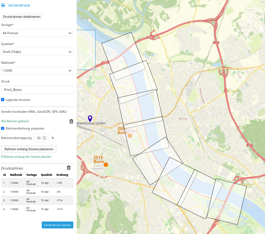
Task: Click the blue WhereGroup map pin
Action: coord(90,119)
